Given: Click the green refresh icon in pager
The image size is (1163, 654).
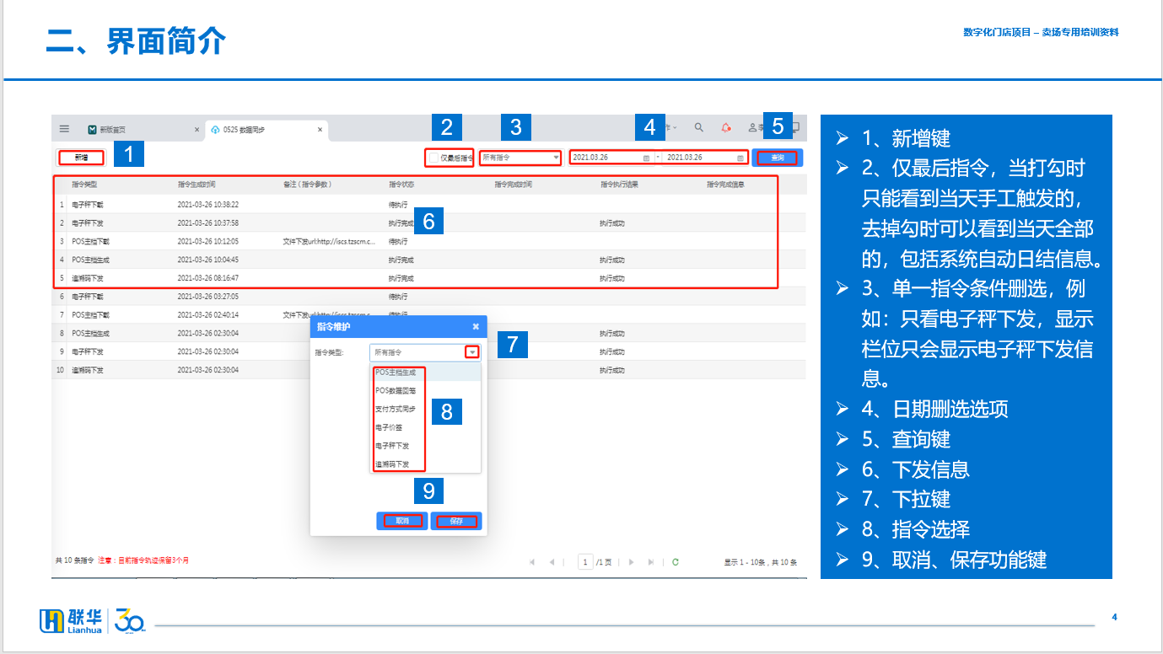Looking at the screenshot, I should coord(676,562).
